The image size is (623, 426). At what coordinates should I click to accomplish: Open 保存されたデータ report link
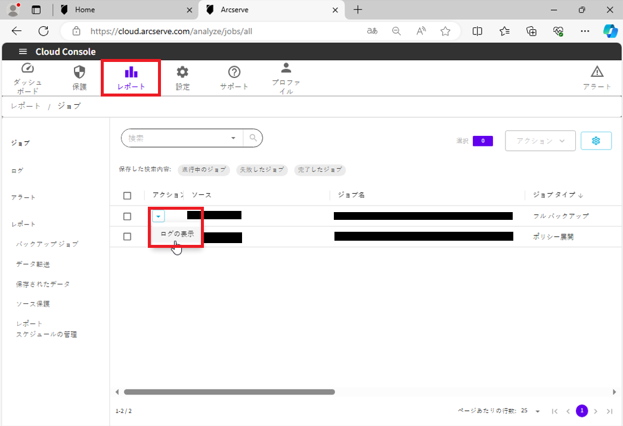coord(42,284)
